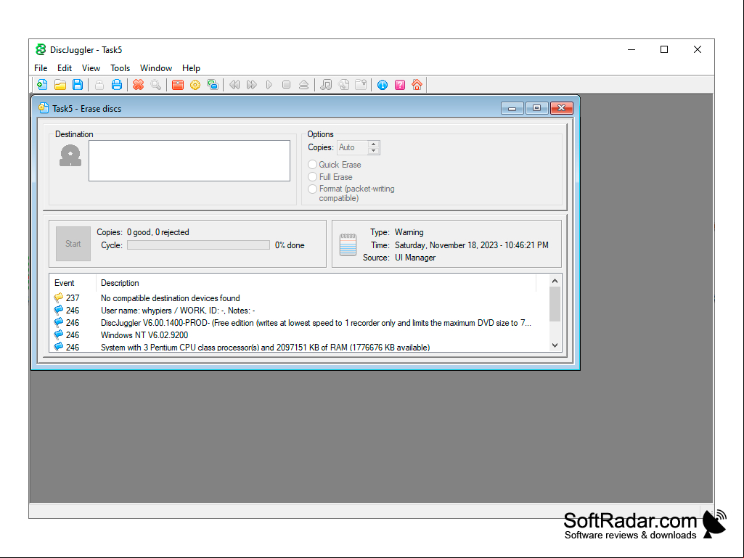
Task: Click the grayed padlock toolbar icon
Action: 99,85
